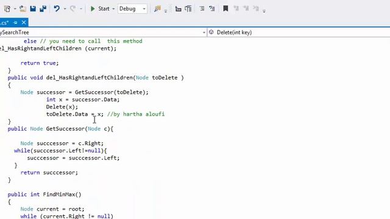The image size is (390, 219).
Task: Open the Debug configuration combo box
Action: 132,9
